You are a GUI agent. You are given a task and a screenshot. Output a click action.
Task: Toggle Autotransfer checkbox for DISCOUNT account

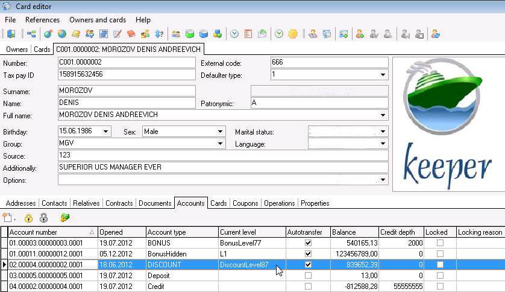pos(308,265)
